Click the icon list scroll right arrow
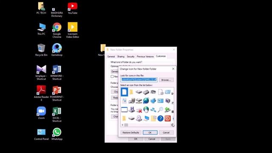 pos(172,125)
